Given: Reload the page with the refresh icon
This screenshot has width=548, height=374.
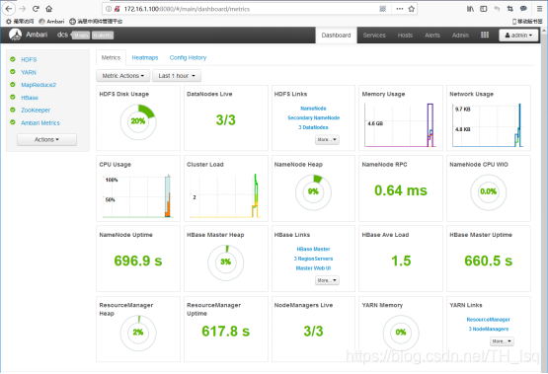Looking at the screenshot, I should [36, 9].
